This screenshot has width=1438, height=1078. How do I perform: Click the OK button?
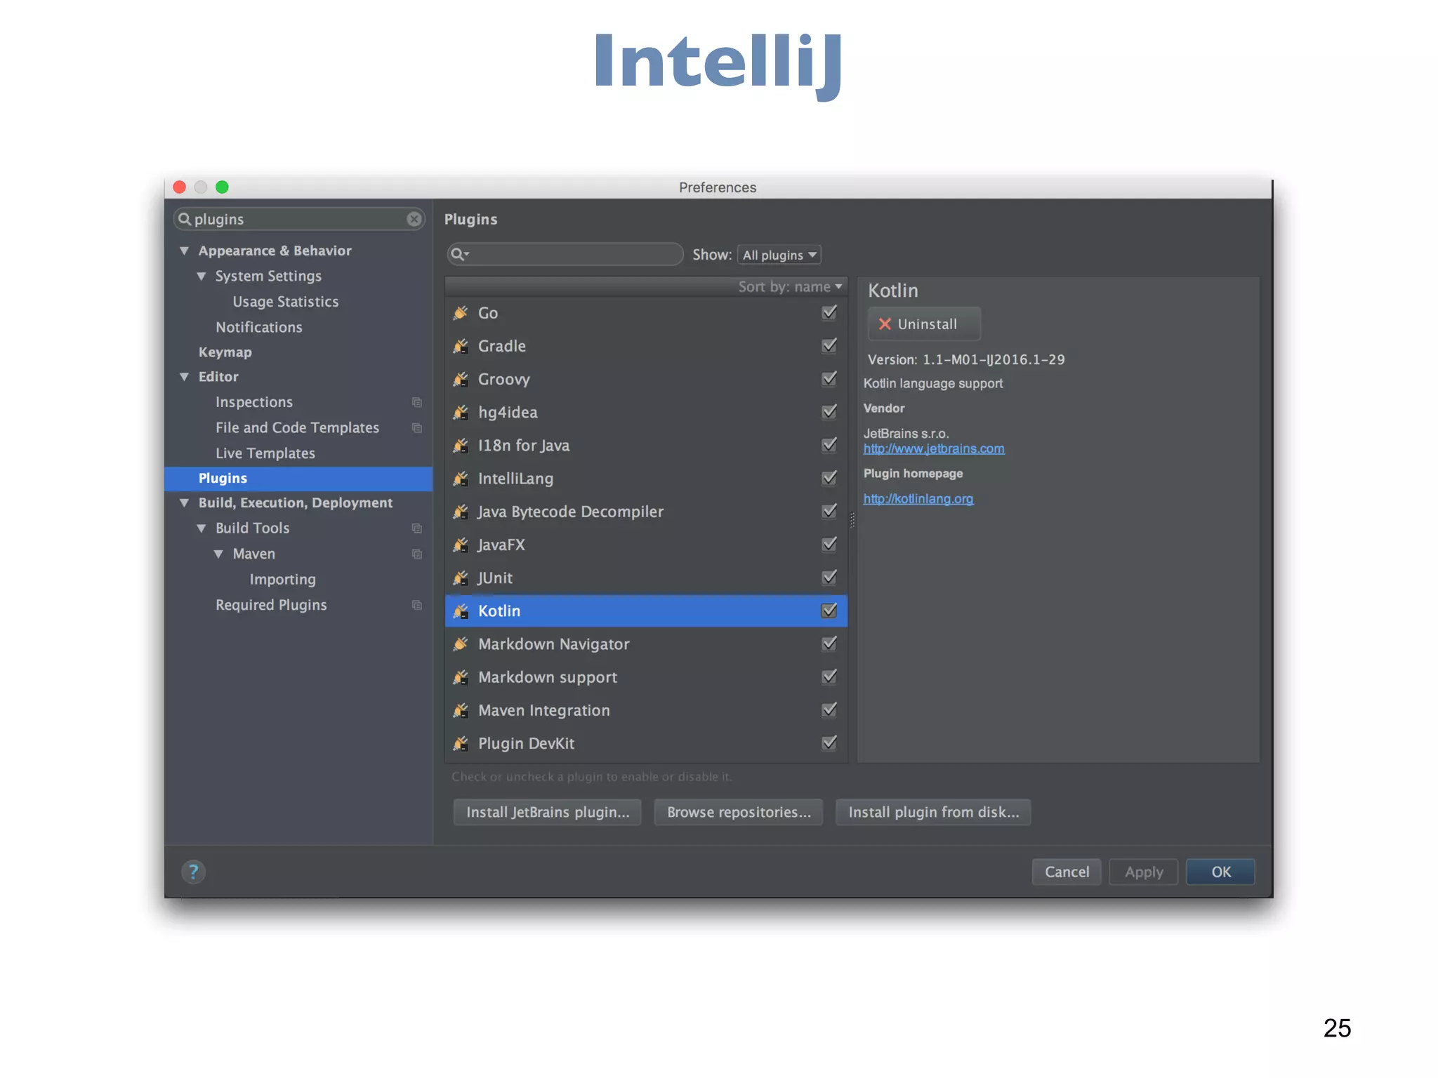click(x=1220, y=872)
